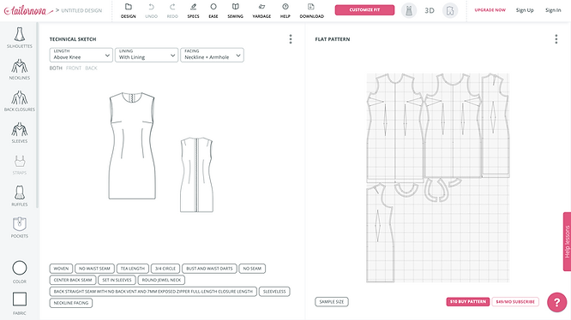Click the Customize Fit button
The height and width of the screenshot is (320, 571).
pos(364,9)
